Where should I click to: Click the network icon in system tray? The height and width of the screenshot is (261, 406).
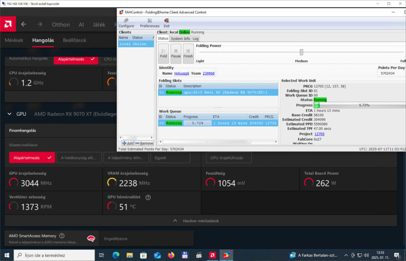click(359, 255)
